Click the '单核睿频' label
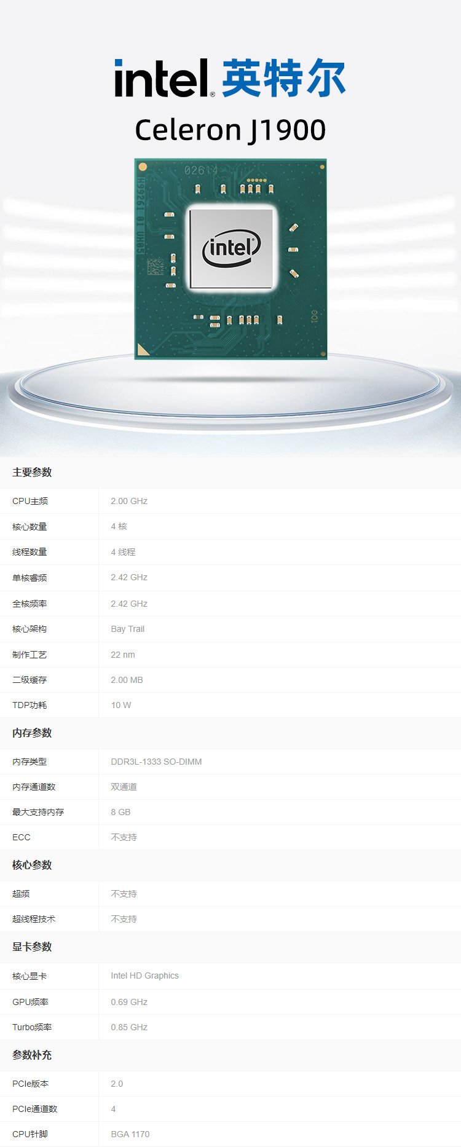461x1147 pixels. click(x=30, y=578)
